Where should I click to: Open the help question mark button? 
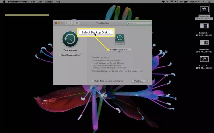pos(148,81)
